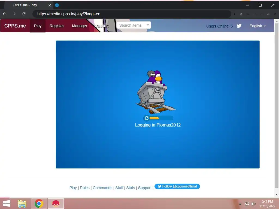Viewport: 279px width, 209px height.
Task: Open the volume tray icon
Action: [253, 204]
